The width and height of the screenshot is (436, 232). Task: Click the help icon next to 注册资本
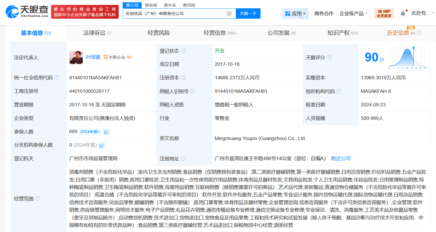[184, 78]
